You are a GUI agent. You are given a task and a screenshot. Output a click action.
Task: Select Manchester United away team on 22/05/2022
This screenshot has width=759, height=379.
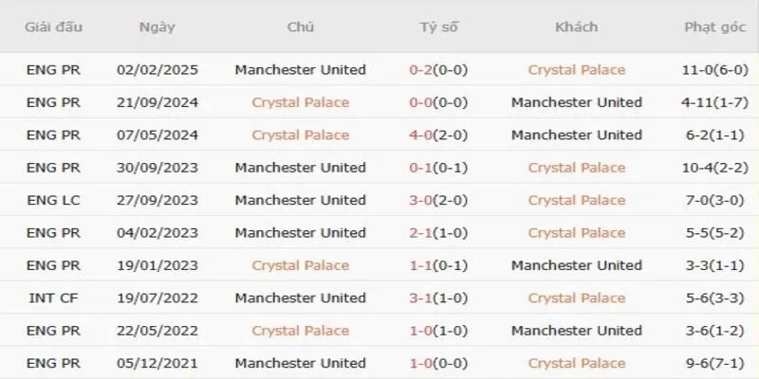pos(576,331)
